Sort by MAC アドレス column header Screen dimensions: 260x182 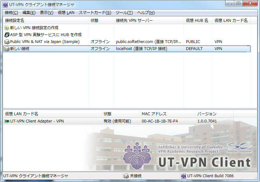(x=167, y=114)
